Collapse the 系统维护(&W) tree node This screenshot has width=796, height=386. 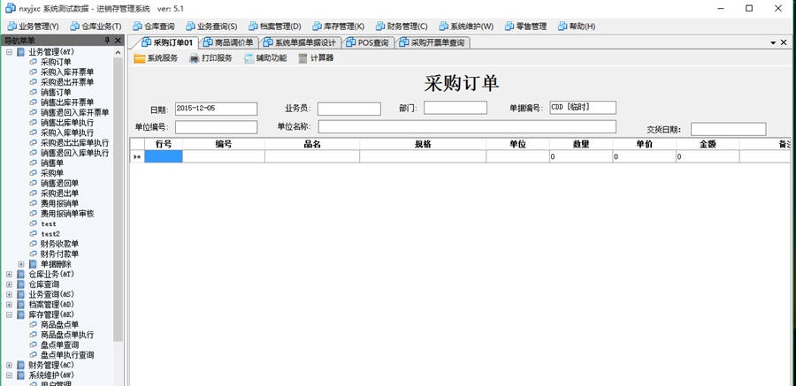click(x=9, y=375)
